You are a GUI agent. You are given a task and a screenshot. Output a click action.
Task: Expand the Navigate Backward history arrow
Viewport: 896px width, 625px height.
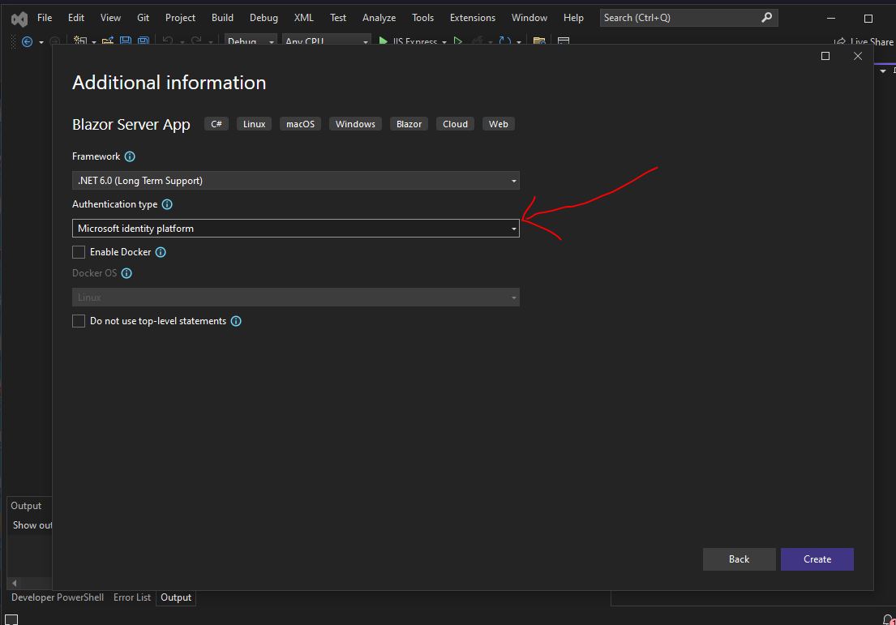[x=41, y=42]
